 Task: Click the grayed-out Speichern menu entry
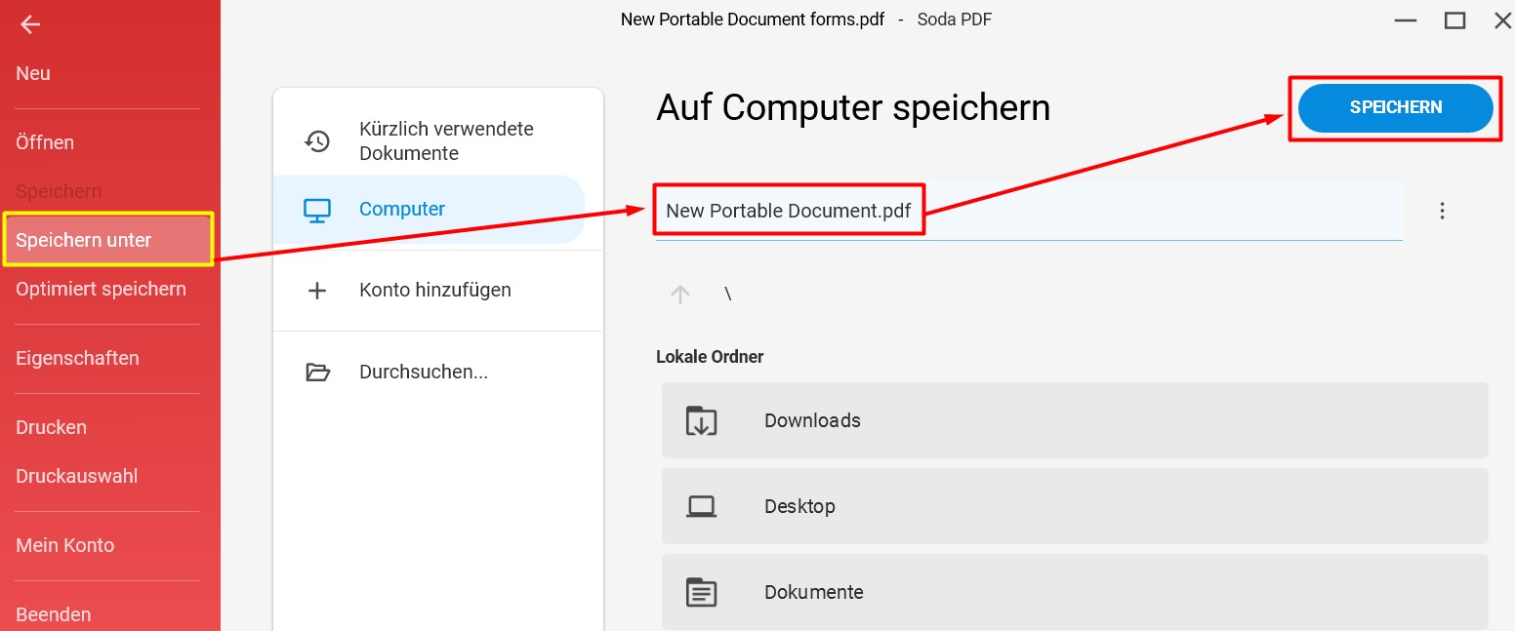pos(59,191)
